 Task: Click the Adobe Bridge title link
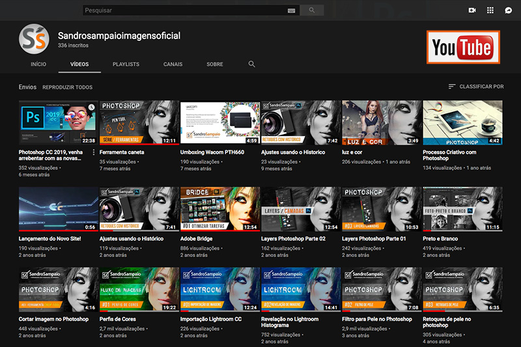196,238
